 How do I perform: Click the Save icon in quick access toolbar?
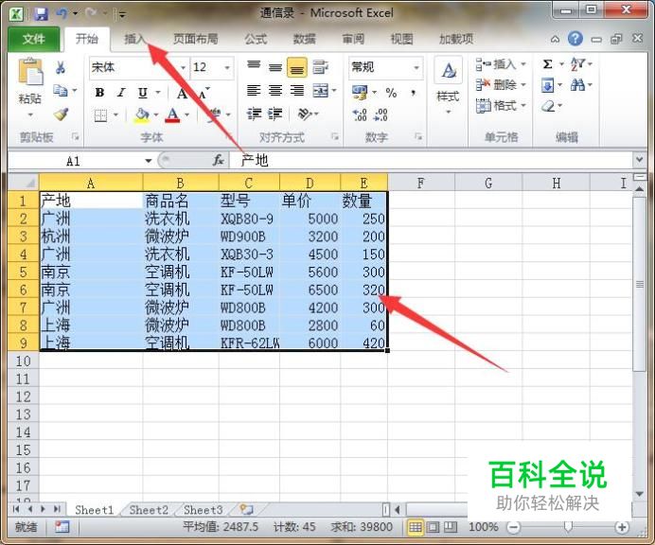coord(41,14)
